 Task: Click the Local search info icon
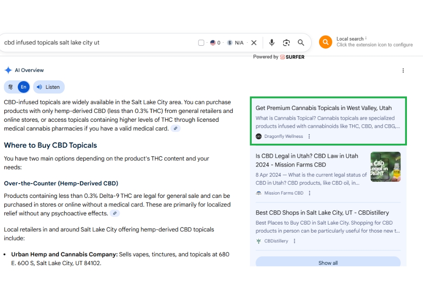[x=366, y=38]
